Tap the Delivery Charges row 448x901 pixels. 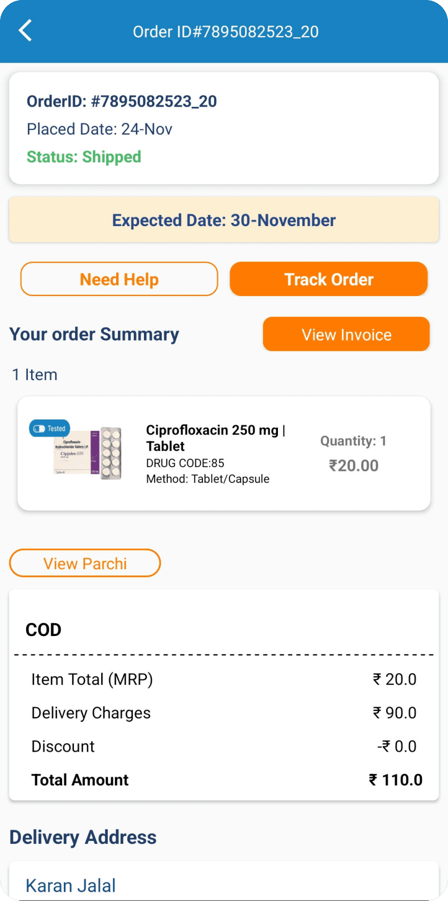coord(224,713)
